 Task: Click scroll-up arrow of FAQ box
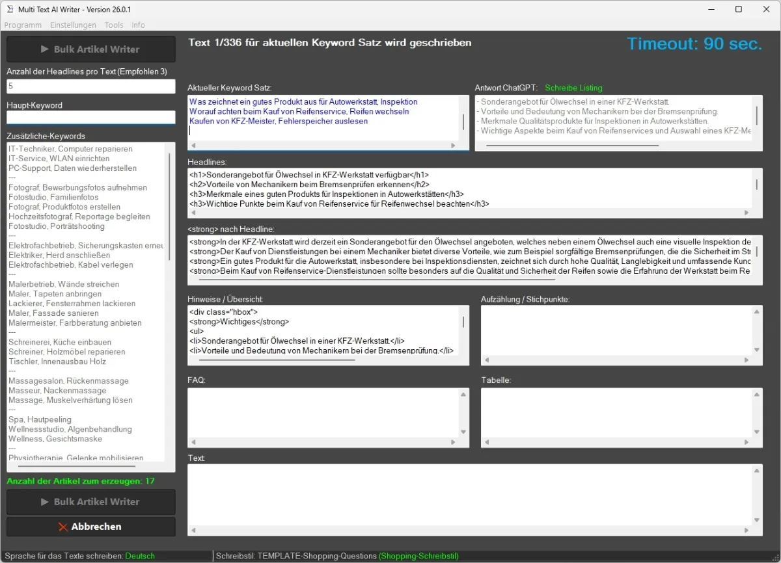(x=463, y=395)
